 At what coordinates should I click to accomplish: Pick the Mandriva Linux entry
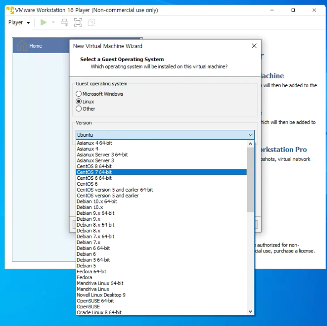click(x=161, y=289)
